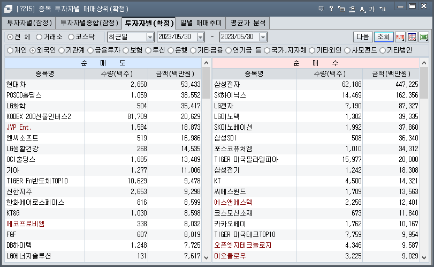Select the 에스앤에스텍 row
The height and width of the screenshot is (267, 434).
pos(316,203)
